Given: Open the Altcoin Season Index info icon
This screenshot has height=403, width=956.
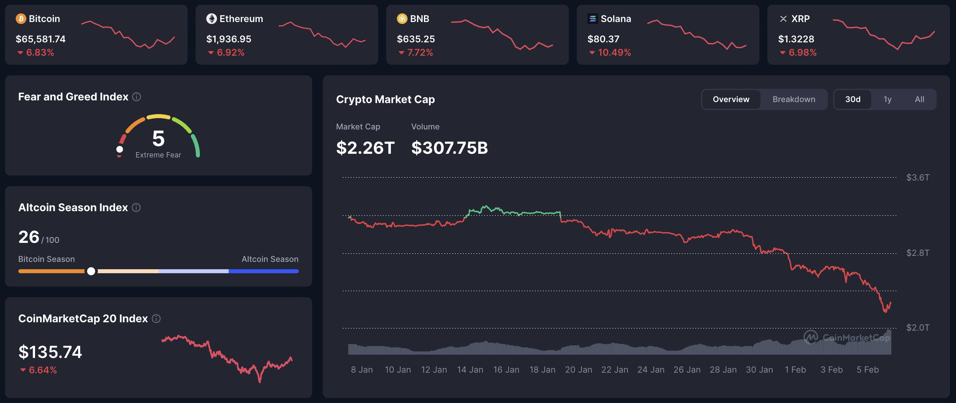Looking at the screenshot, I should coord(136,208).
